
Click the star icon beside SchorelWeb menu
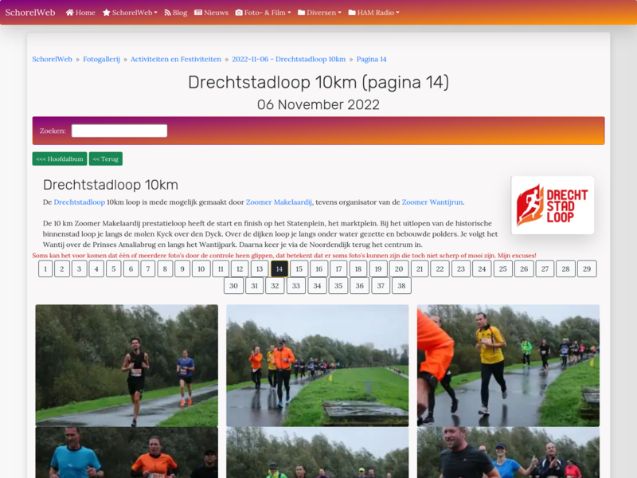point(107,13)
